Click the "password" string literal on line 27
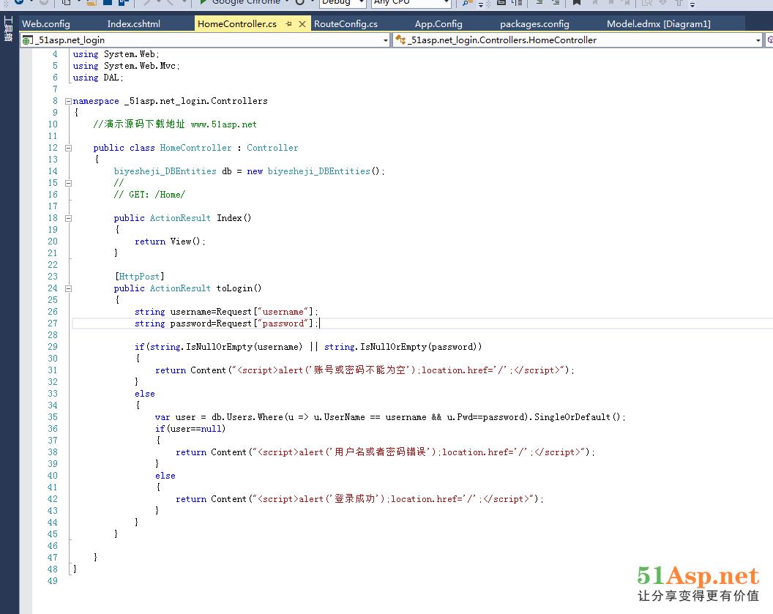The width and height of the screenshot is (773, 614). [x=283, y=323]
